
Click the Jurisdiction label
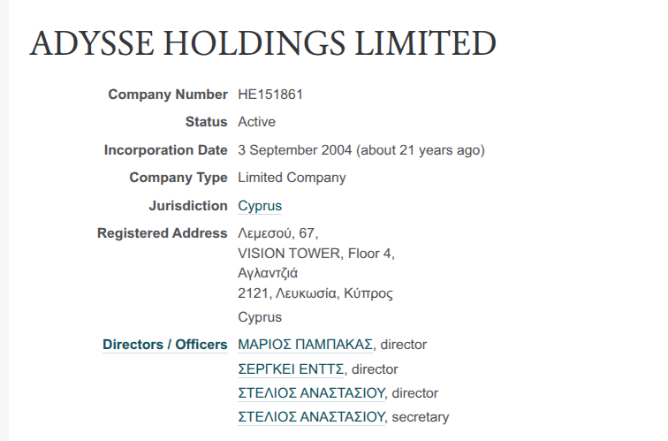[188, 206]
